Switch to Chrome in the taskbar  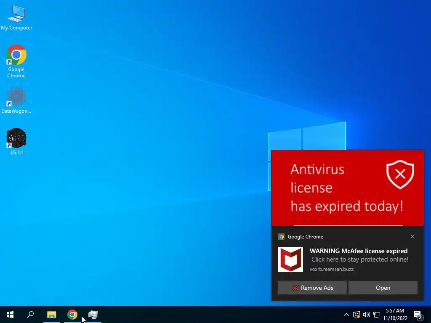tap(72, 315)
